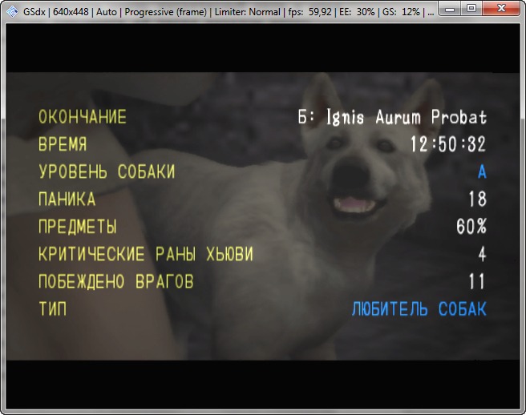
Task: Click the ВРЕМЯ label
Action: (63, 144)
